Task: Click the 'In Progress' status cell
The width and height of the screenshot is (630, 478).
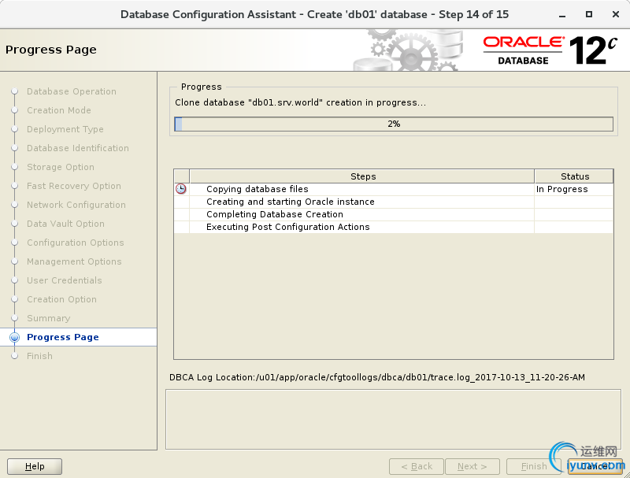Action: tap(574, 189)
